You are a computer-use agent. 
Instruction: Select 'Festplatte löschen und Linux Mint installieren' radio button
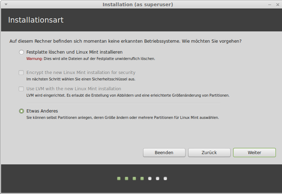(22, 52)
